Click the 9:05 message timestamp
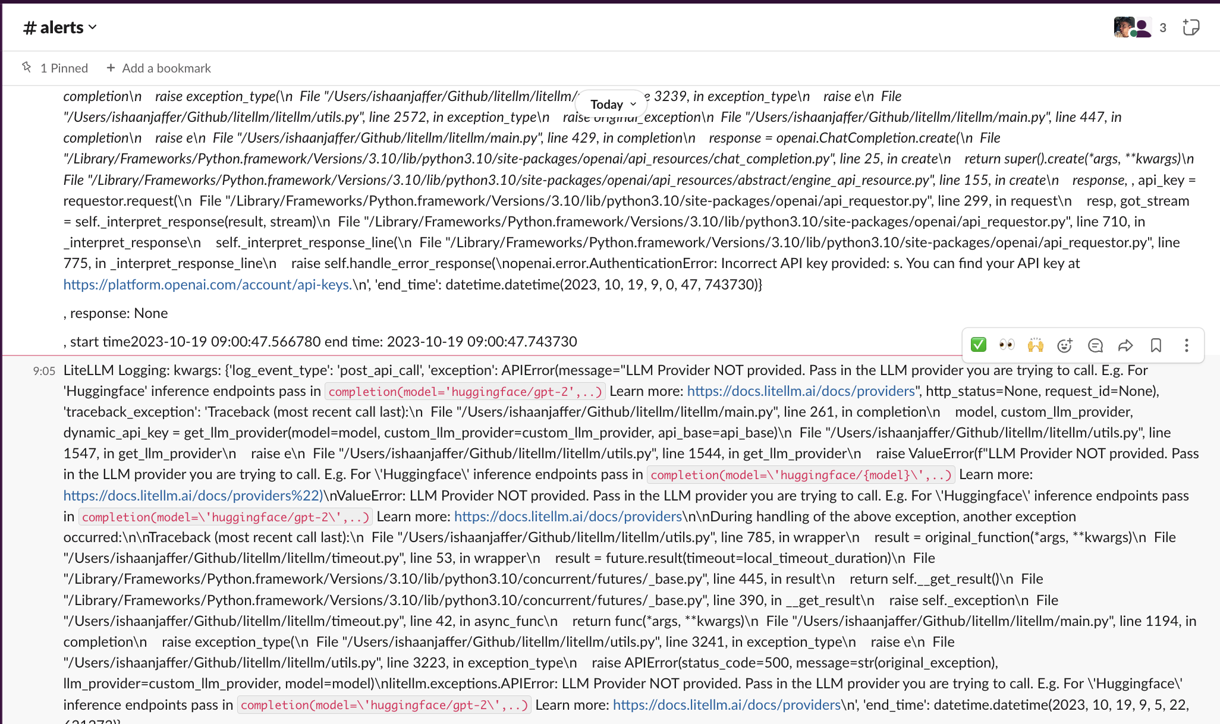 (44, 371)
